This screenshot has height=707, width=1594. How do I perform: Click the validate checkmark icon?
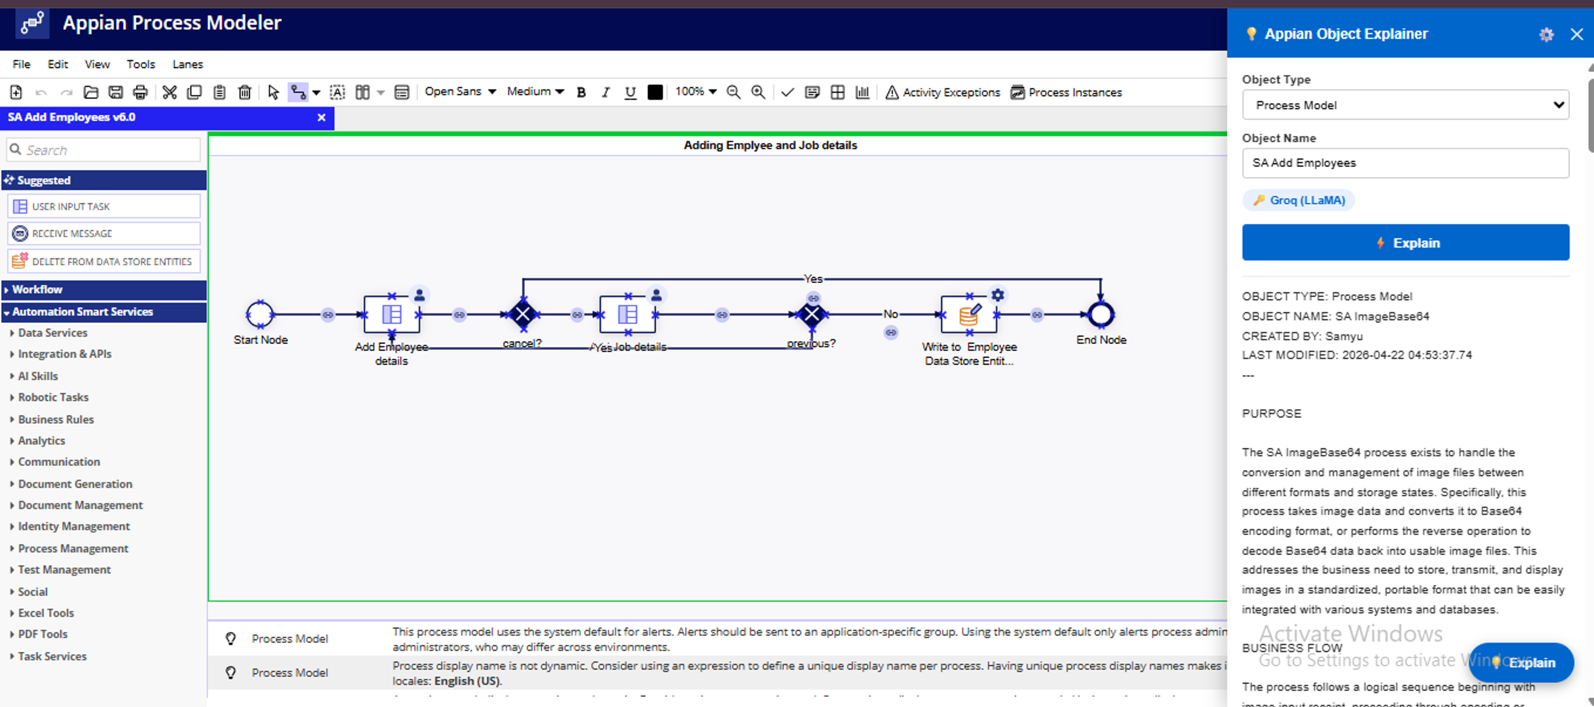click(787, 92)
